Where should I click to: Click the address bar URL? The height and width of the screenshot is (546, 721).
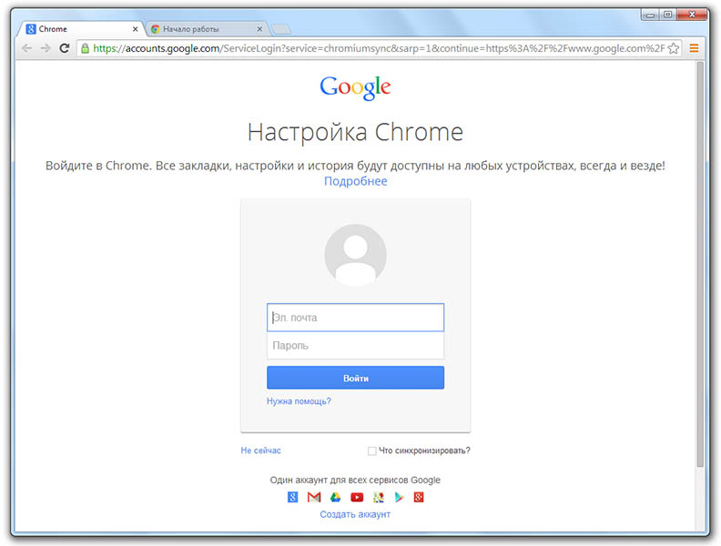(379, 48)
